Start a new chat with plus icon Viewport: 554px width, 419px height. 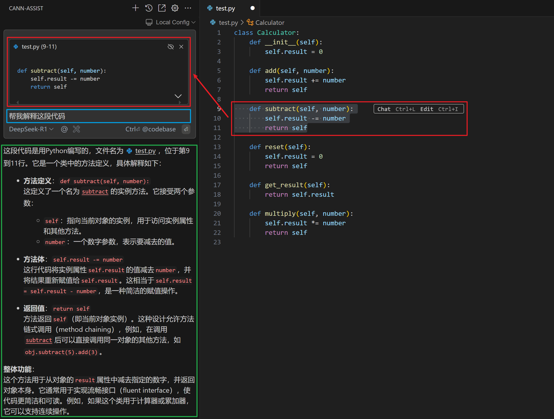135,8
